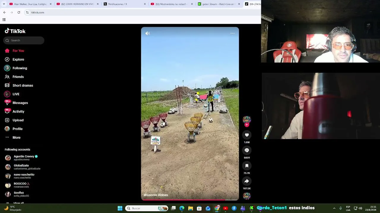The image size is (380, 213).
Task: Click the browser Back arrow
Action: click(x=4, y=12)
